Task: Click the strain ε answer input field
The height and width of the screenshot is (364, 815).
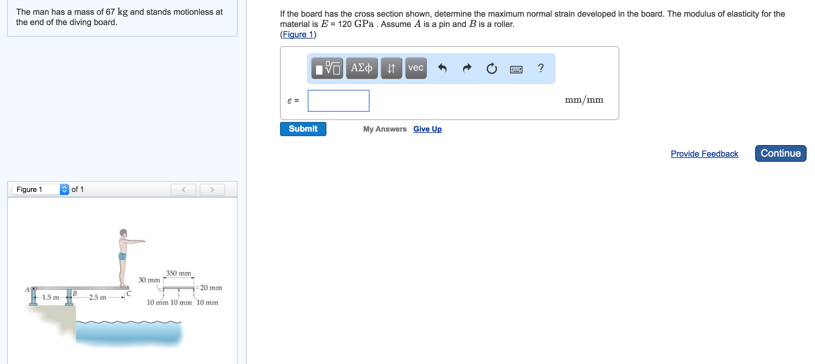Action: pyautogui.click(x=338, y=101)
